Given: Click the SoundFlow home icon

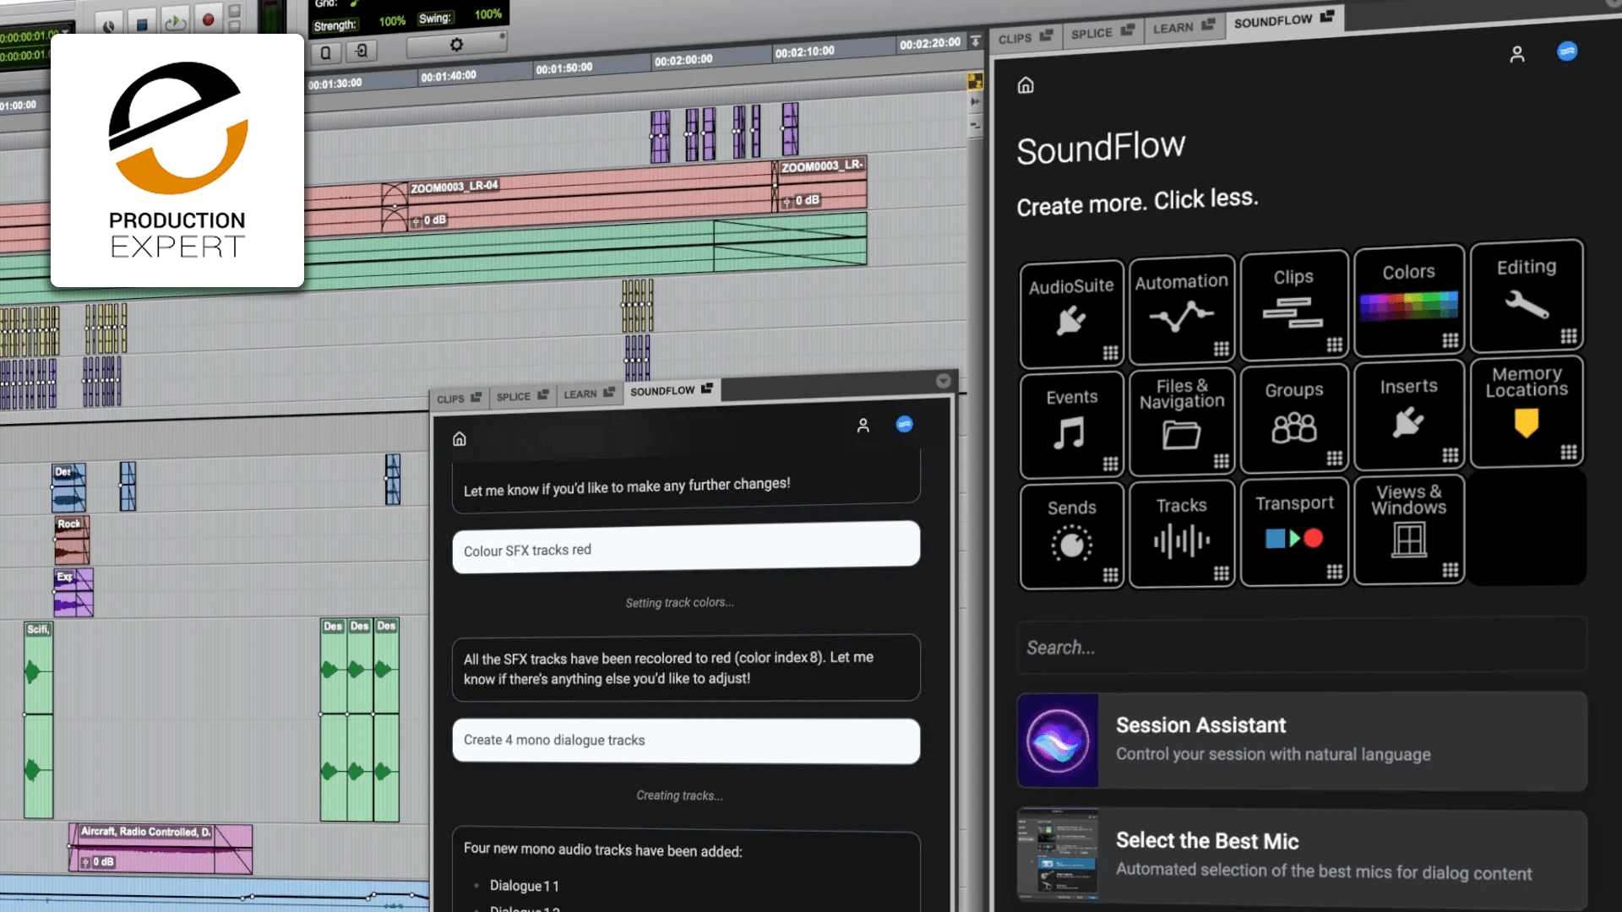Looking at the screenshot, I should point(1026,84).
